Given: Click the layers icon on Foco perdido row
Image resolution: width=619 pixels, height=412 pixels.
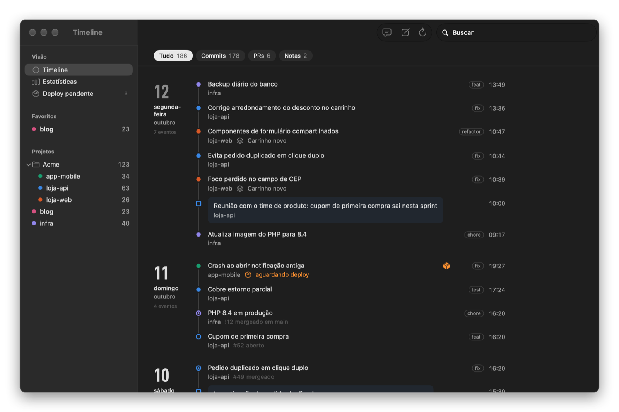Looking at the screenshot, I should pyautogui.click(x=240, y=189).
